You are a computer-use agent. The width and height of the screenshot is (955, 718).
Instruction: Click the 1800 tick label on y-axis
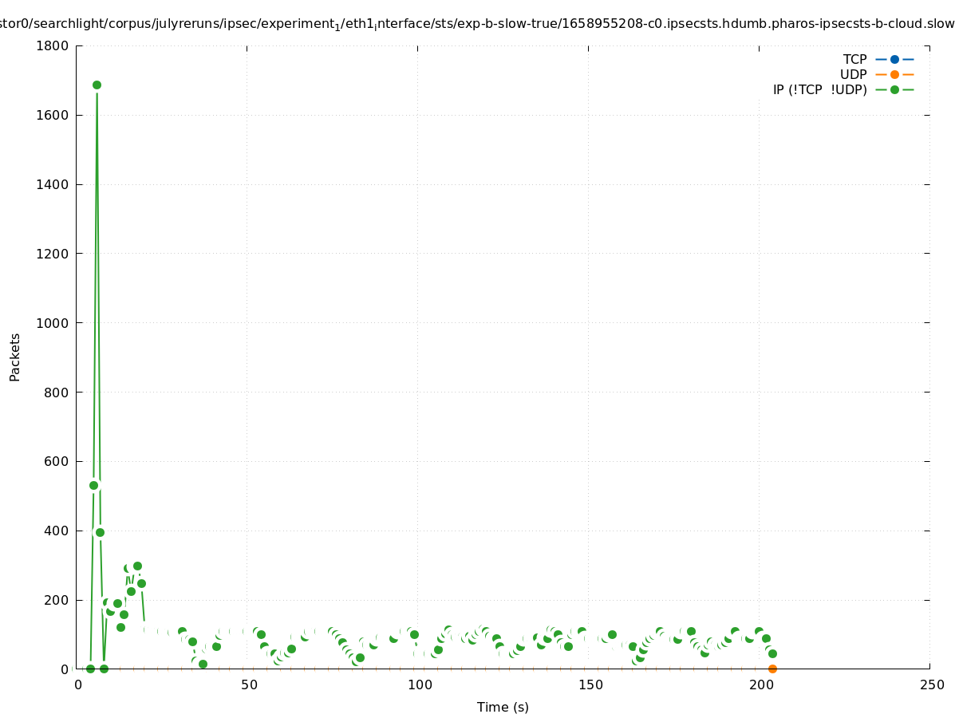coord(53,46)
